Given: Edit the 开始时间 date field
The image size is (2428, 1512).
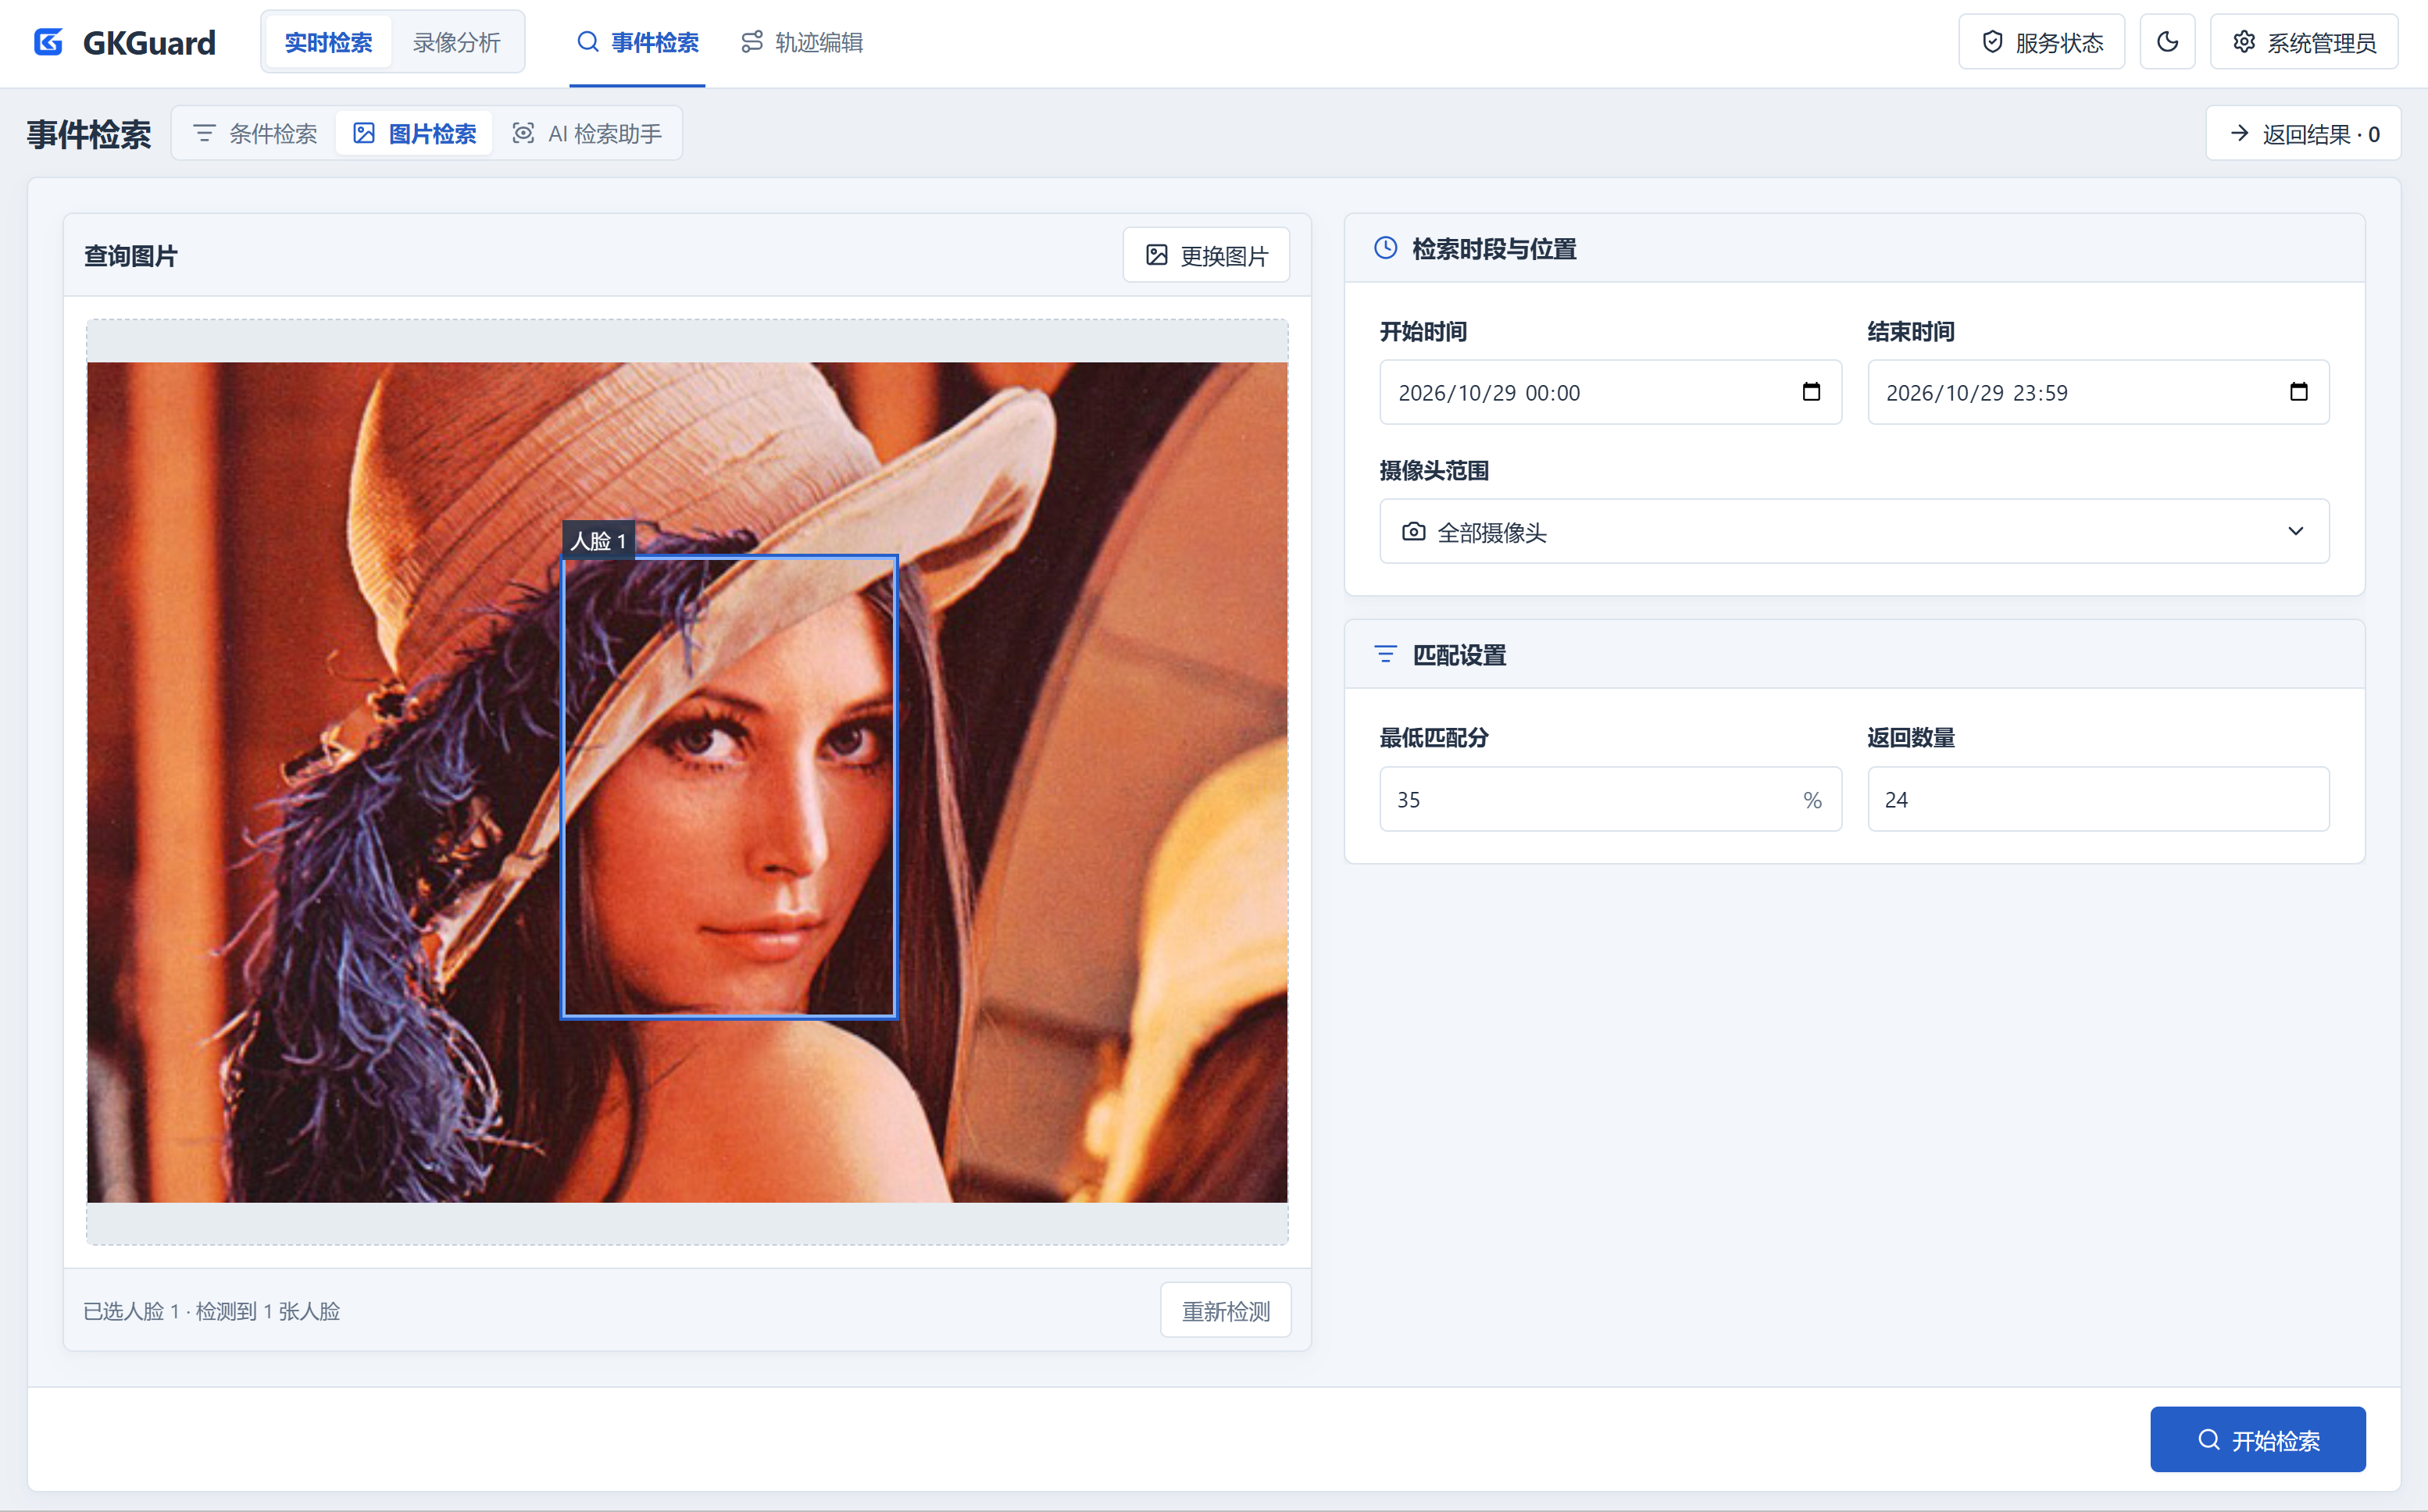Looking at the screenshot, I should (1610, 392).
